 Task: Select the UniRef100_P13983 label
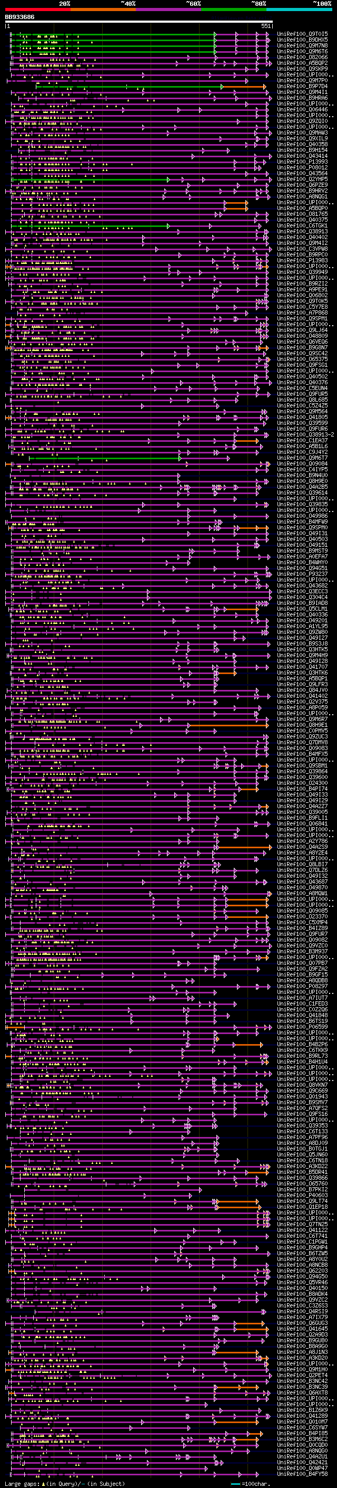pos(302,261)
